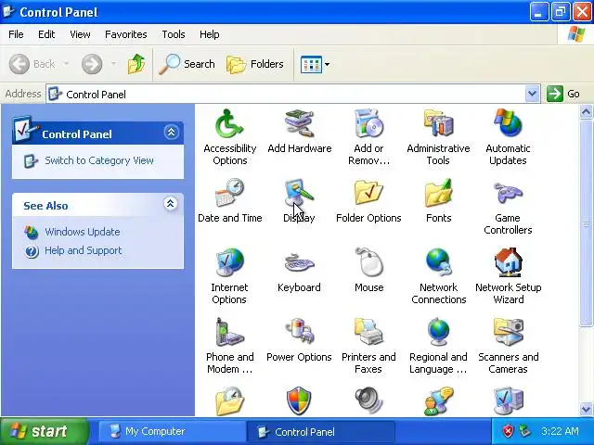Toggle the Folders pane button
Screen dimensions: 594x445
[x=255, y=64]
